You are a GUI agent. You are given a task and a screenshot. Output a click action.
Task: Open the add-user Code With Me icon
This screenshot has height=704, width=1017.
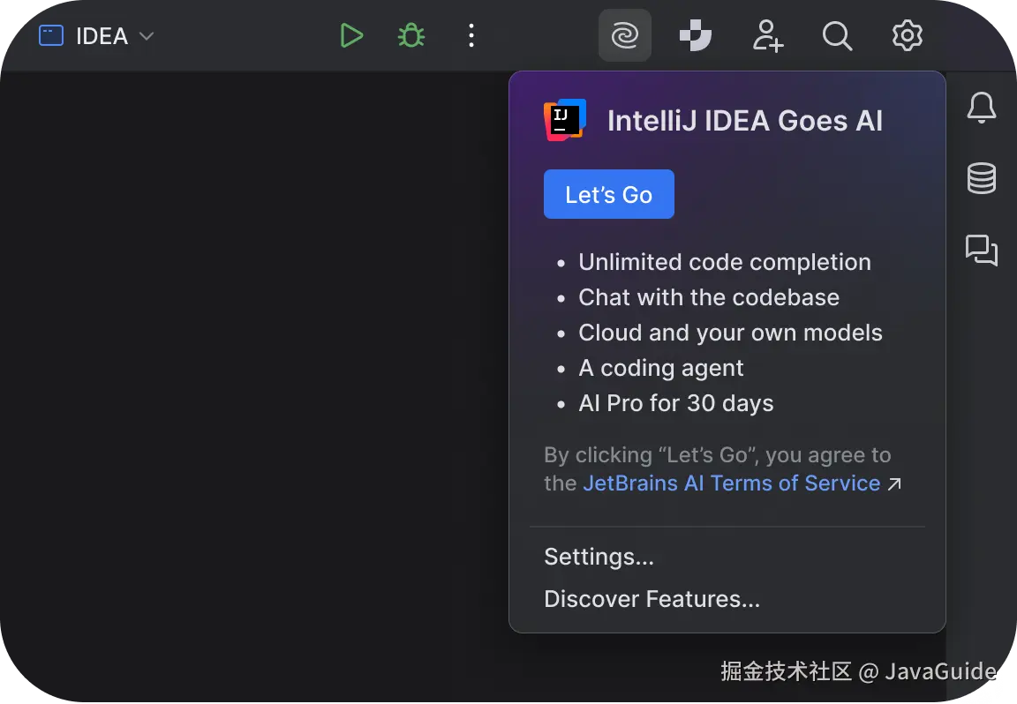click(x=767, y=36)
